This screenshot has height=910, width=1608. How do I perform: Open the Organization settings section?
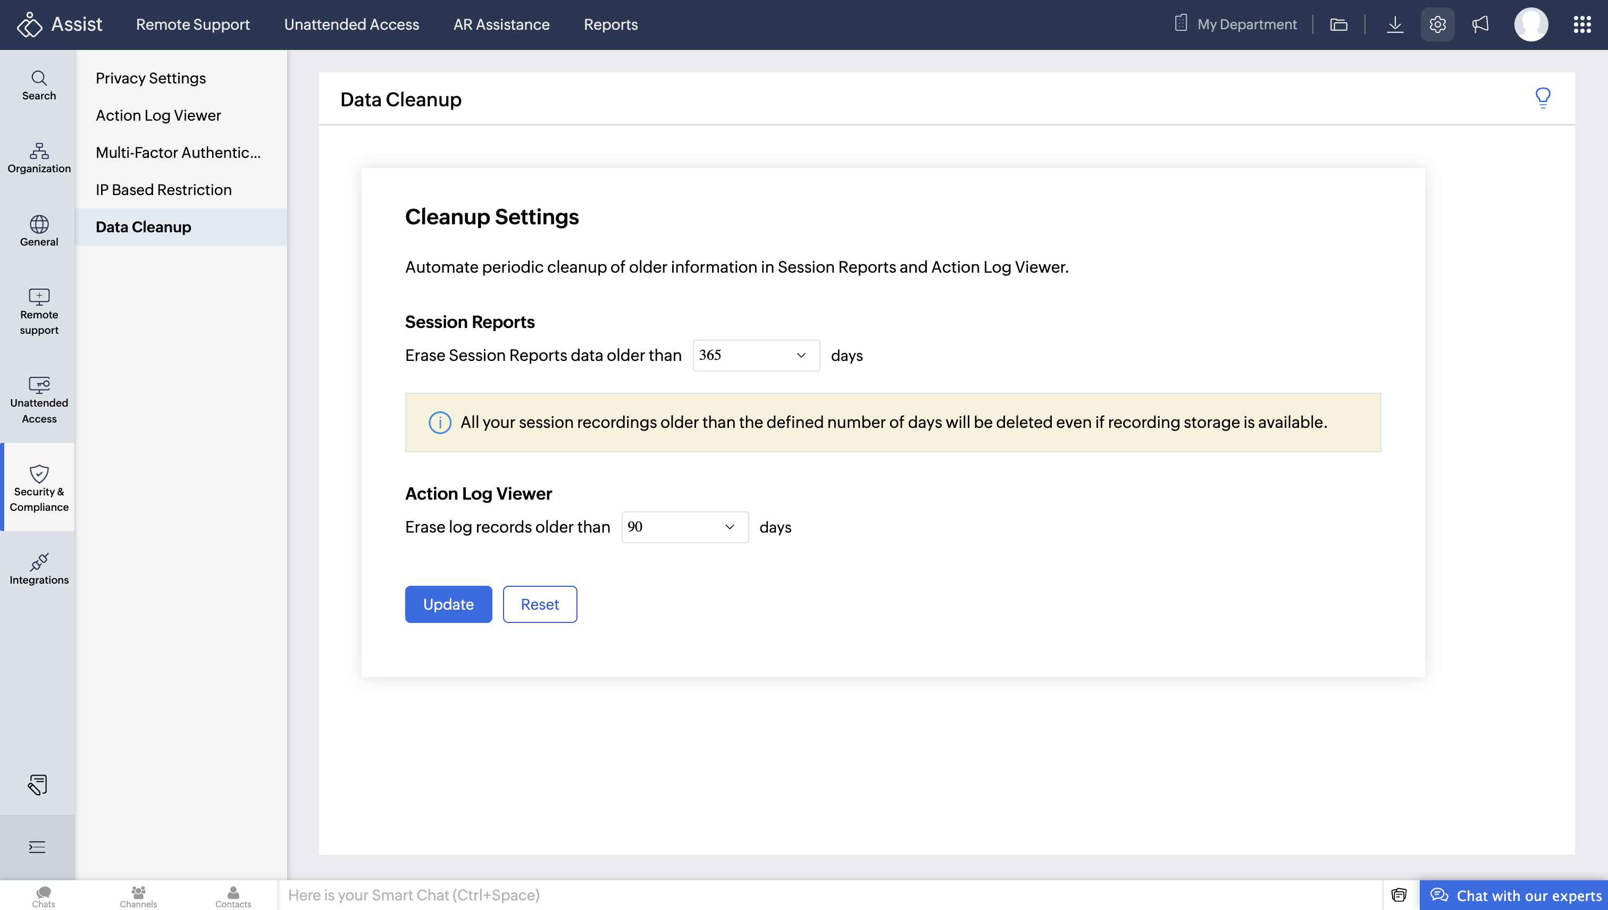click(39, 157)
